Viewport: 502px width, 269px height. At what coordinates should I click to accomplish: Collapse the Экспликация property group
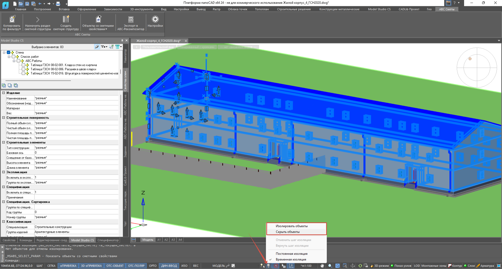[4, 172]
